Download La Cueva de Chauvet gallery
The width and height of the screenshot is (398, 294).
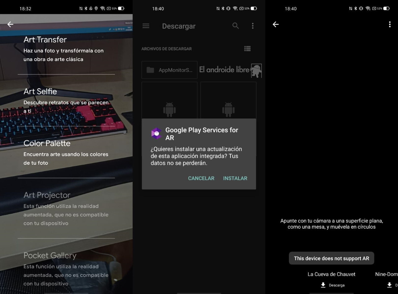(332, 285)
